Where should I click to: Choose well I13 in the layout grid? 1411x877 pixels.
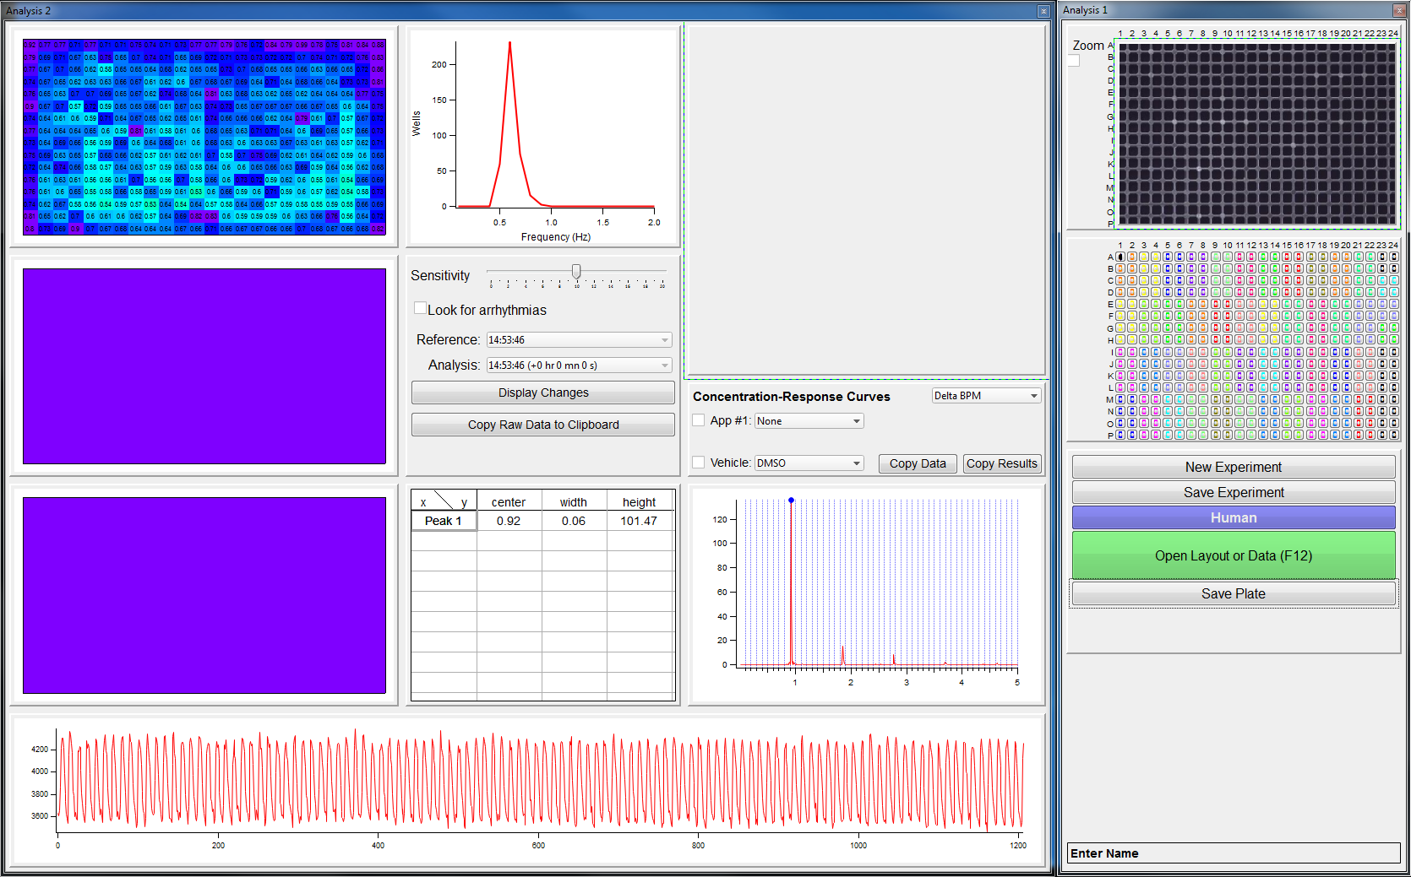tap(1263, 352)
